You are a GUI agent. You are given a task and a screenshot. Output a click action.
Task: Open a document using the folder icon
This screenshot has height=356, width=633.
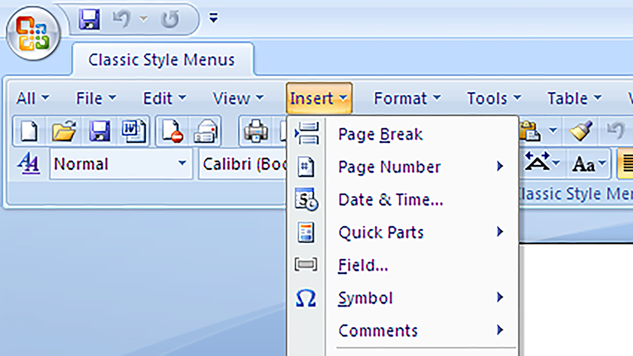click(64, 131)
